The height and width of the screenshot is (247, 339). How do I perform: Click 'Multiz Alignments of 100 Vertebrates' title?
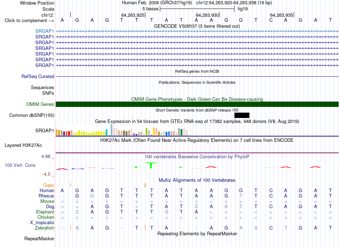pos(197,180)
